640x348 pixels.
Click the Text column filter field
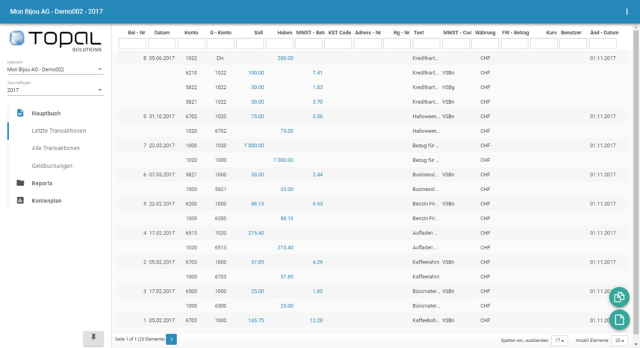tap(426, 44)
